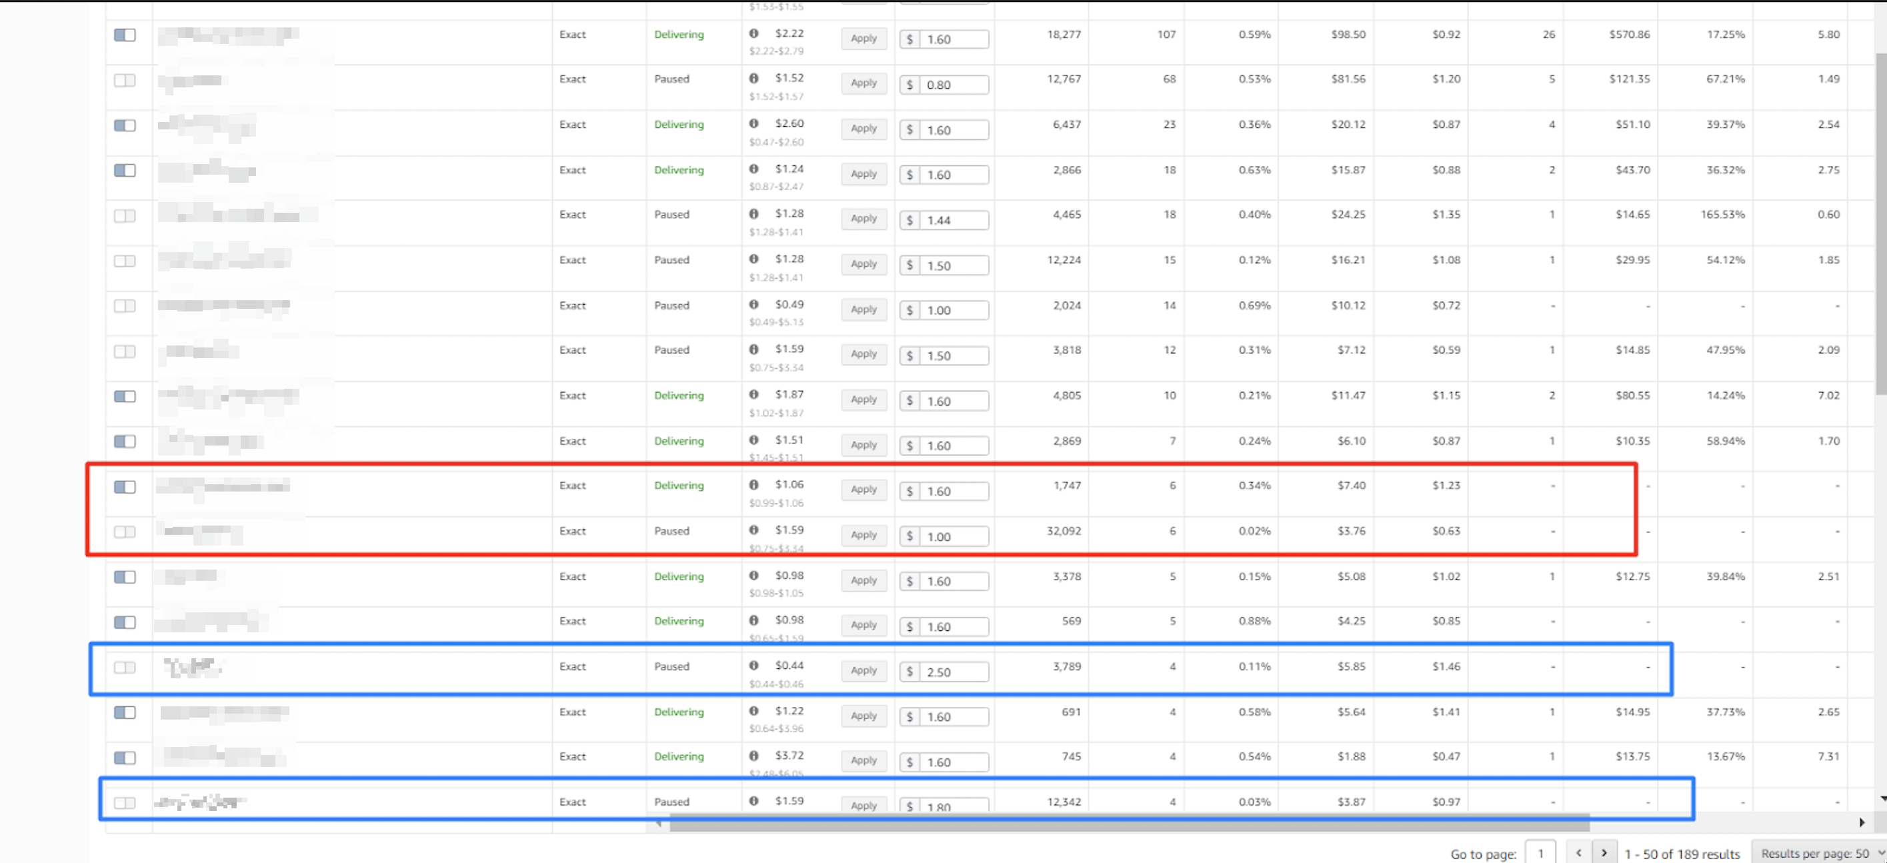This screenshot has width=1887, height=863.
Task: Go to previous results page arrow
Action: tap(1578, 853)
